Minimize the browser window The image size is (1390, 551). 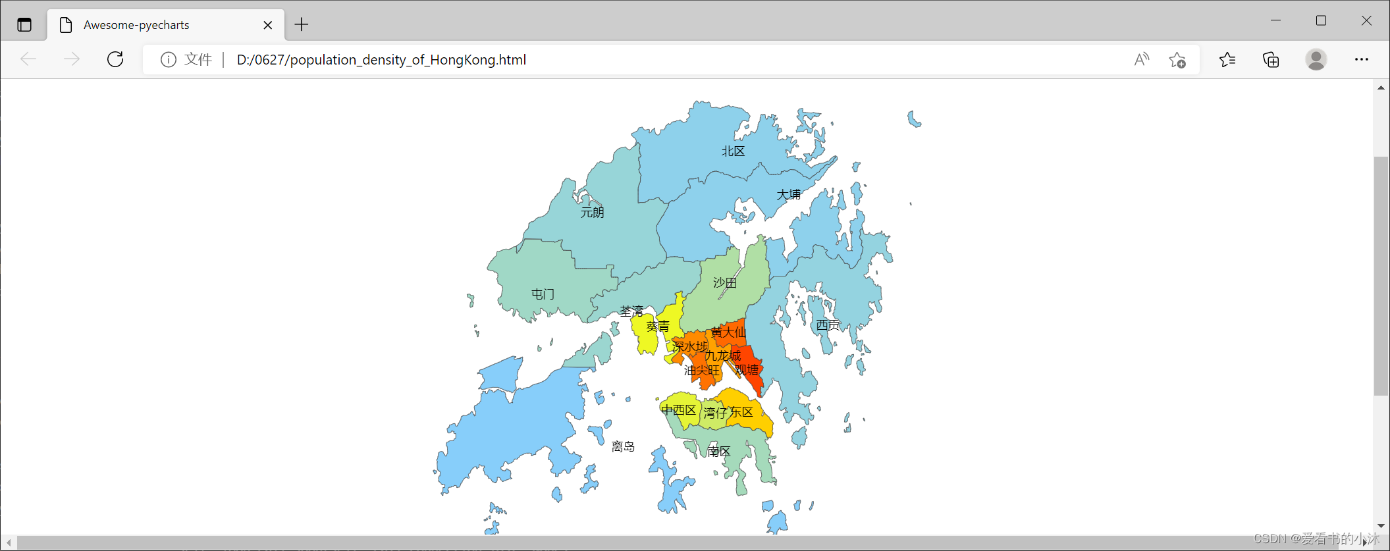click(1275, 20)
